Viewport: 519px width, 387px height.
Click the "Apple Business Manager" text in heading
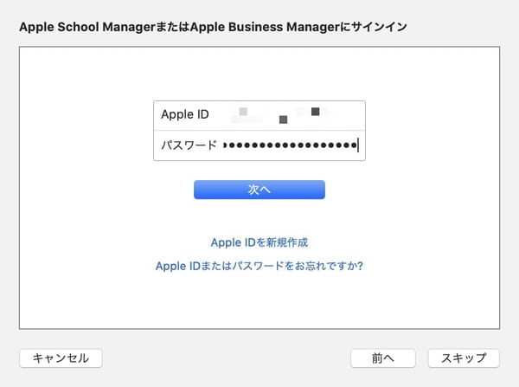(x=265, y=27)
